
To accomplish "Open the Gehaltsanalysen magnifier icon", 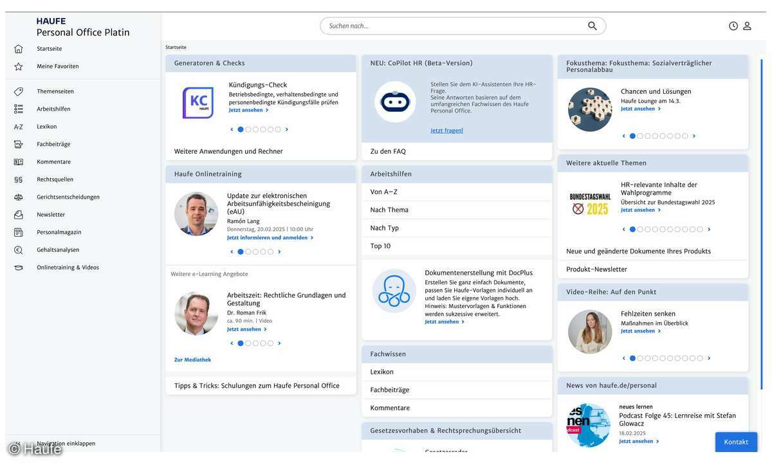I will (x=19, y=250).
